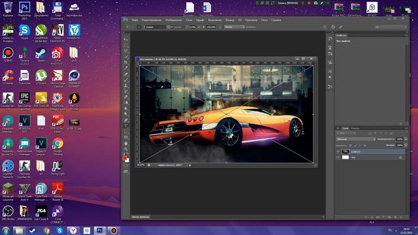
Task: Set the background white color swatch
Action: click(x=127, y=161)
